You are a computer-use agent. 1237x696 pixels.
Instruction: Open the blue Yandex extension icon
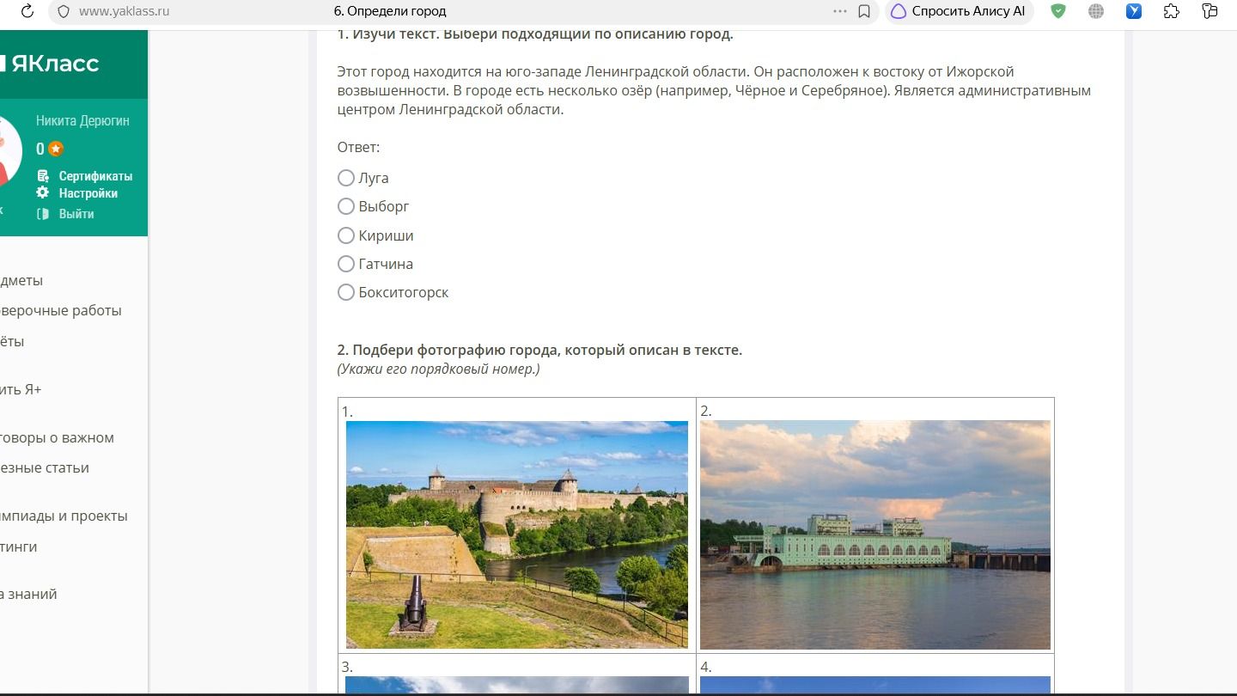pos(1134,11)
